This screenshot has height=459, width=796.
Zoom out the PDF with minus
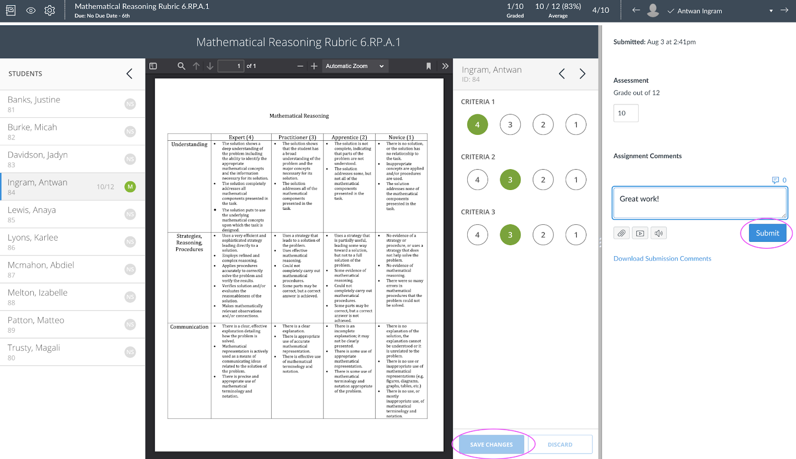[300, 66]
